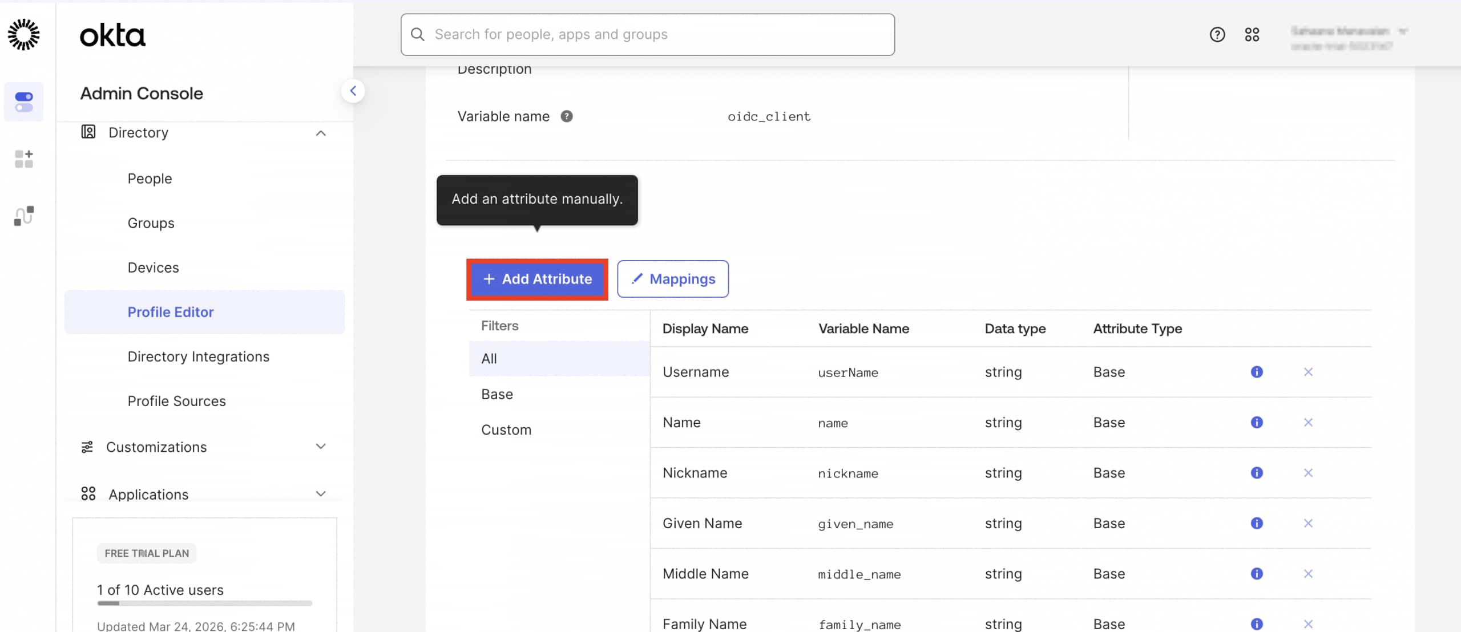
Task: Open the add-apps squares icon in left rail
Action: 23,159
